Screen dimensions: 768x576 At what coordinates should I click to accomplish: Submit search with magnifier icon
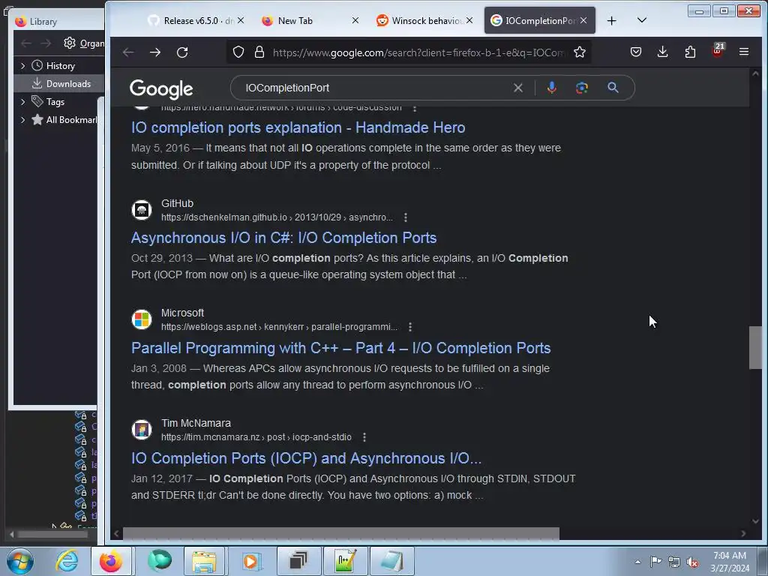pos(613,88)
